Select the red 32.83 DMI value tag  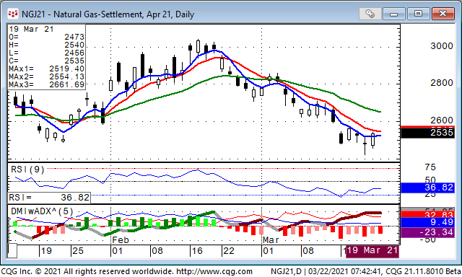tap(427, 214)
